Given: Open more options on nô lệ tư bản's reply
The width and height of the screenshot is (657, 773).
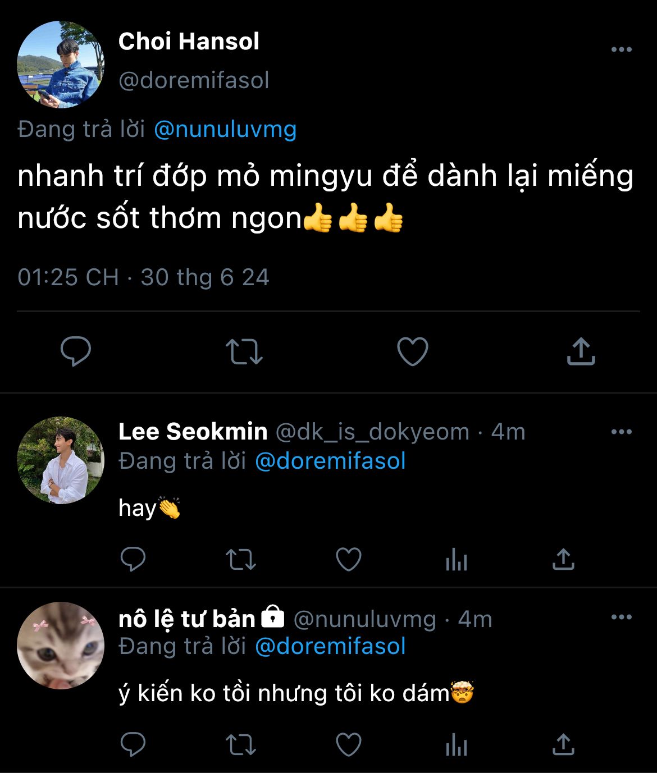Looking at the screenshot, I should pyautogui.click(x=621, y=618).
